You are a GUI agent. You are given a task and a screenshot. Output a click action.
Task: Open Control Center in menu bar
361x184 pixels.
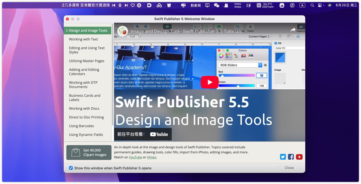[320, 5]
